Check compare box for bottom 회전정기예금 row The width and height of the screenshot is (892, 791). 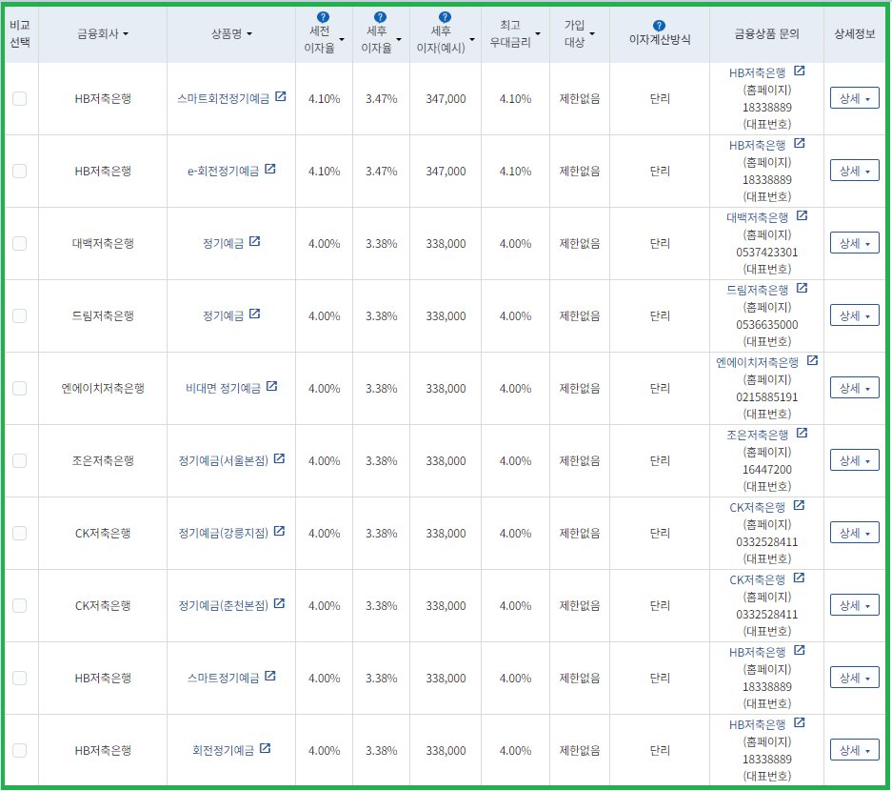[19, 750]
